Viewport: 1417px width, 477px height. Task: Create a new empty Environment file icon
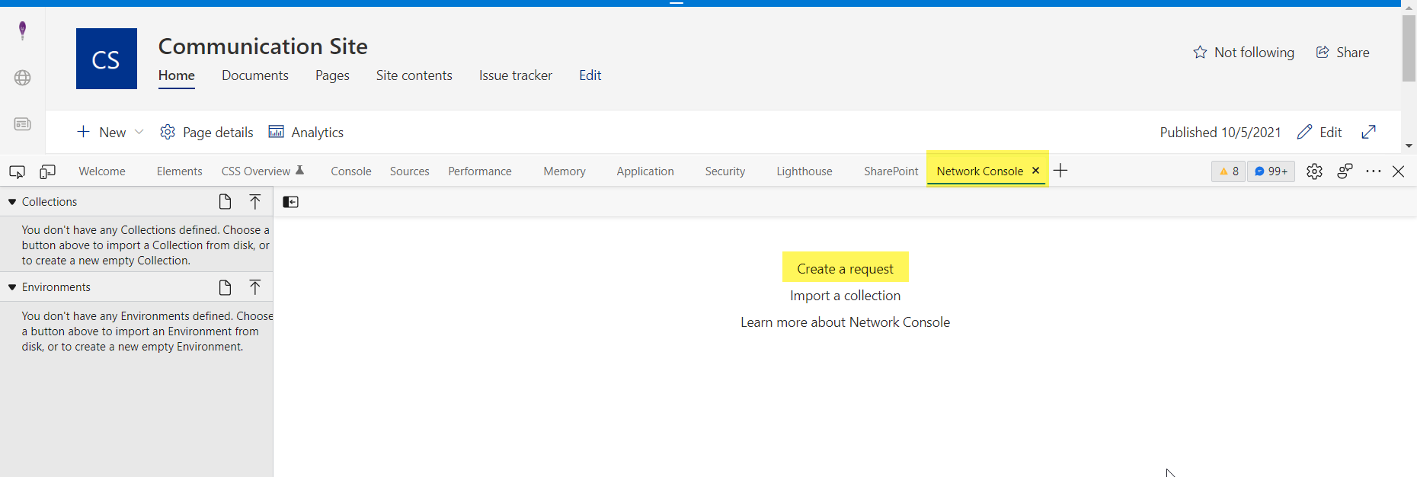(x=225, y=287)
